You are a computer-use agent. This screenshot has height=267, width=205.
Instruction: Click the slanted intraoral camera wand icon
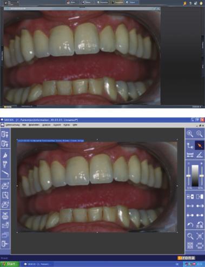[x=5, y=173]
